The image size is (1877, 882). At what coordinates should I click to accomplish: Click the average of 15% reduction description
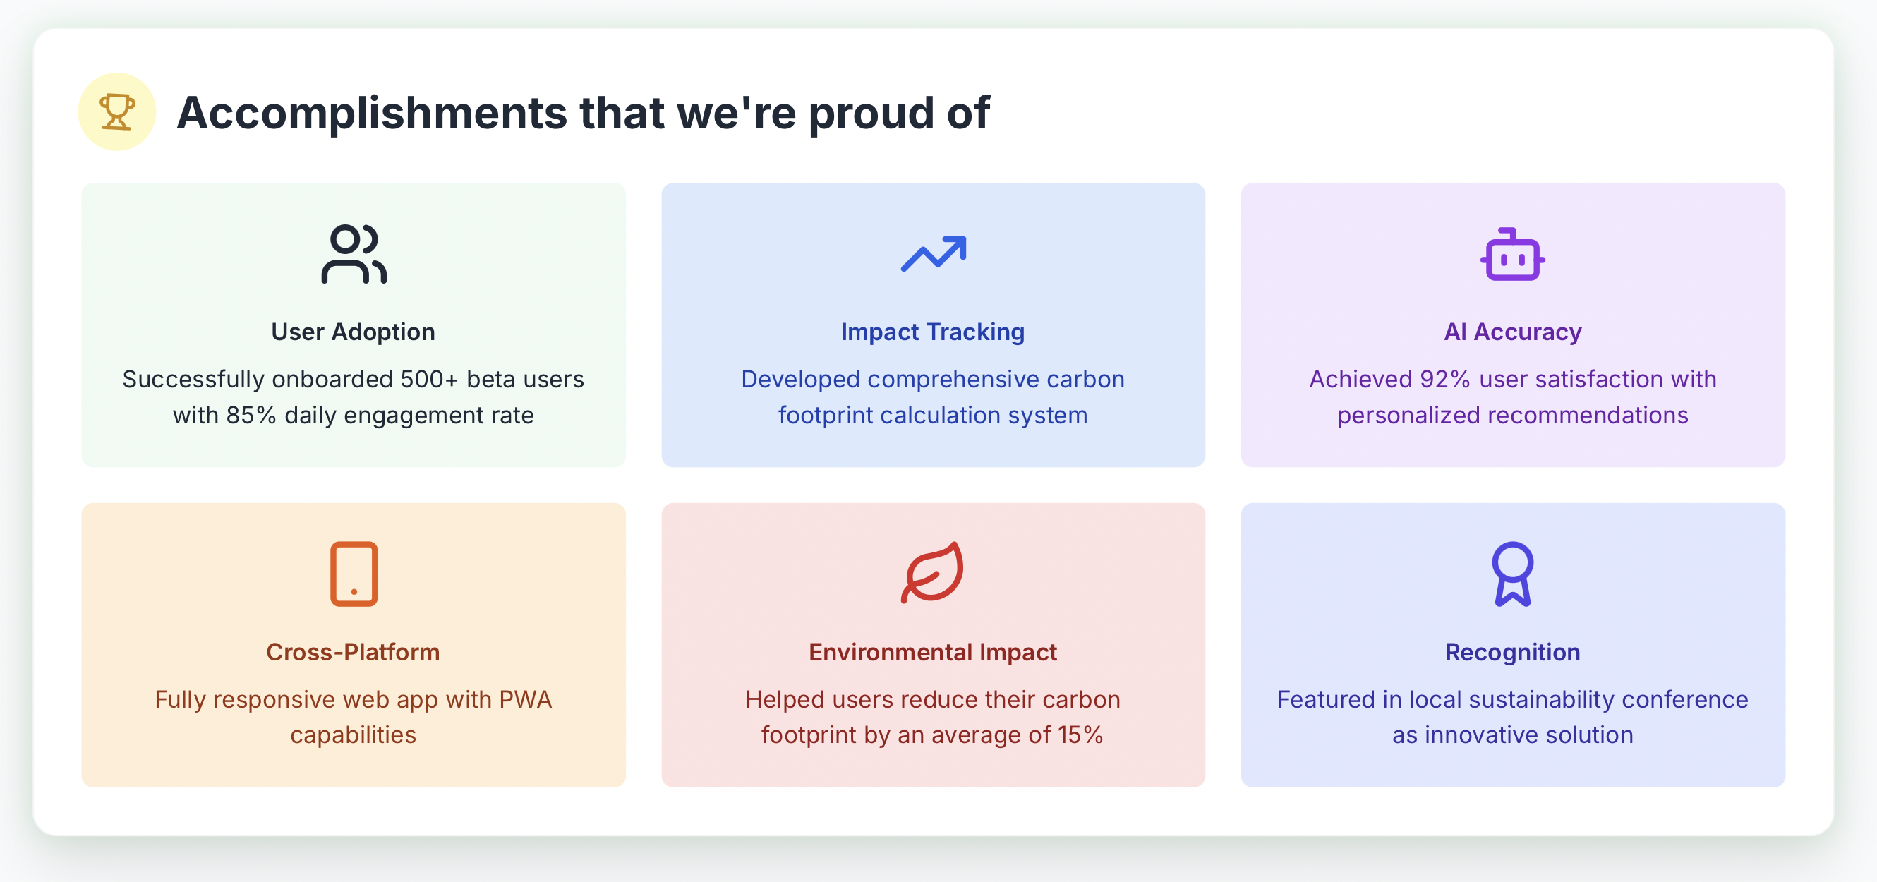click(x=933, y=717)
